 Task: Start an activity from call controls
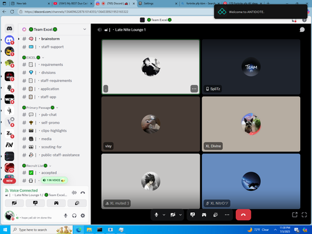[x=204, y=215]
